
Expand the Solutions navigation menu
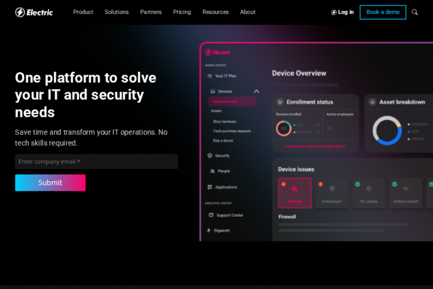[116, 12]
